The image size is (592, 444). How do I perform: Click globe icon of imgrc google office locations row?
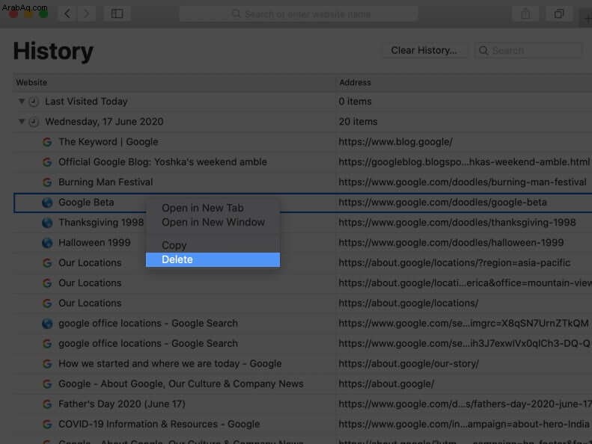47,324
